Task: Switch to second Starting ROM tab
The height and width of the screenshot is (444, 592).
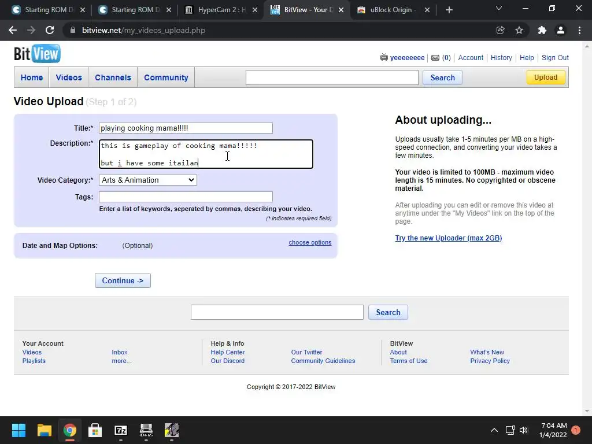Action: coord(135,10)
